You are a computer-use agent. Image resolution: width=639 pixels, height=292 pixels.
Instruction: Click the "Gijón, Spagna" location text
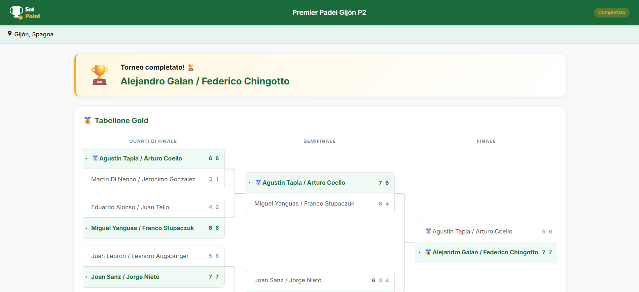coord(34,34)
